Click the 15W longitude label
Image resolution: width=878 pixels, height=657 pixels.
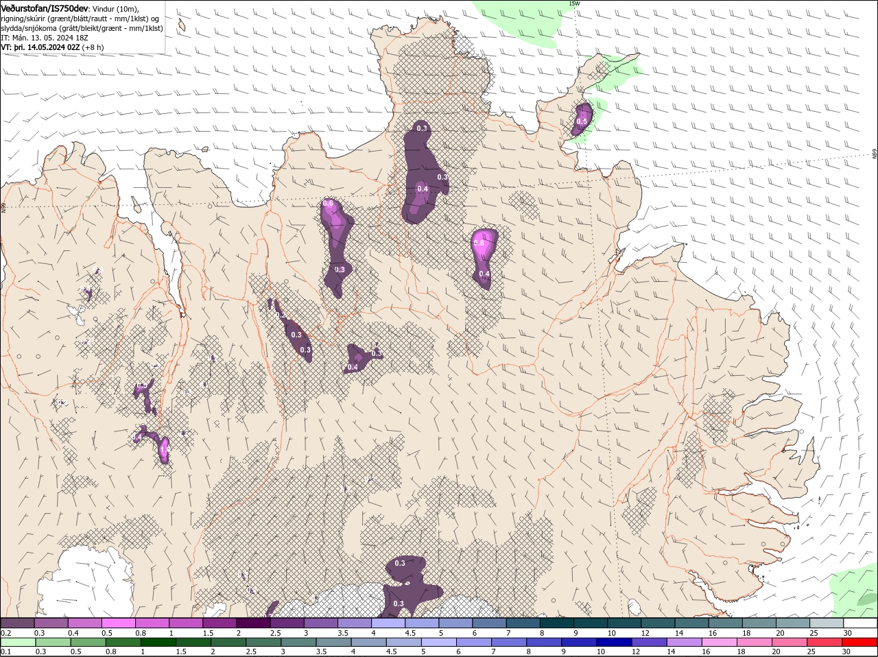point(574,3)
